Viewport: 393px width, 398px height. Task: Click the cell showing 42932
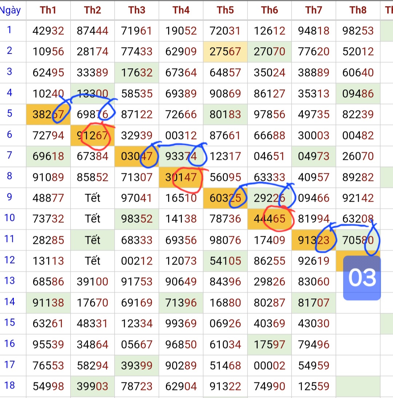(48, 31)
